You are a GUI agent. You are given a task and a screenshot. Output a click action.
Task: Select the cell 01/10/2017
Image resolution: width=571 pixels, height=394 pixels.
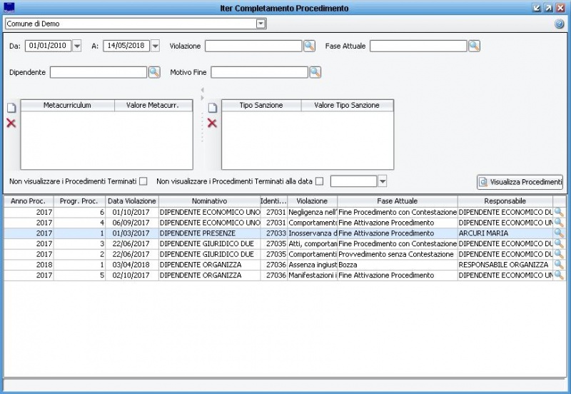click(131, 212)
